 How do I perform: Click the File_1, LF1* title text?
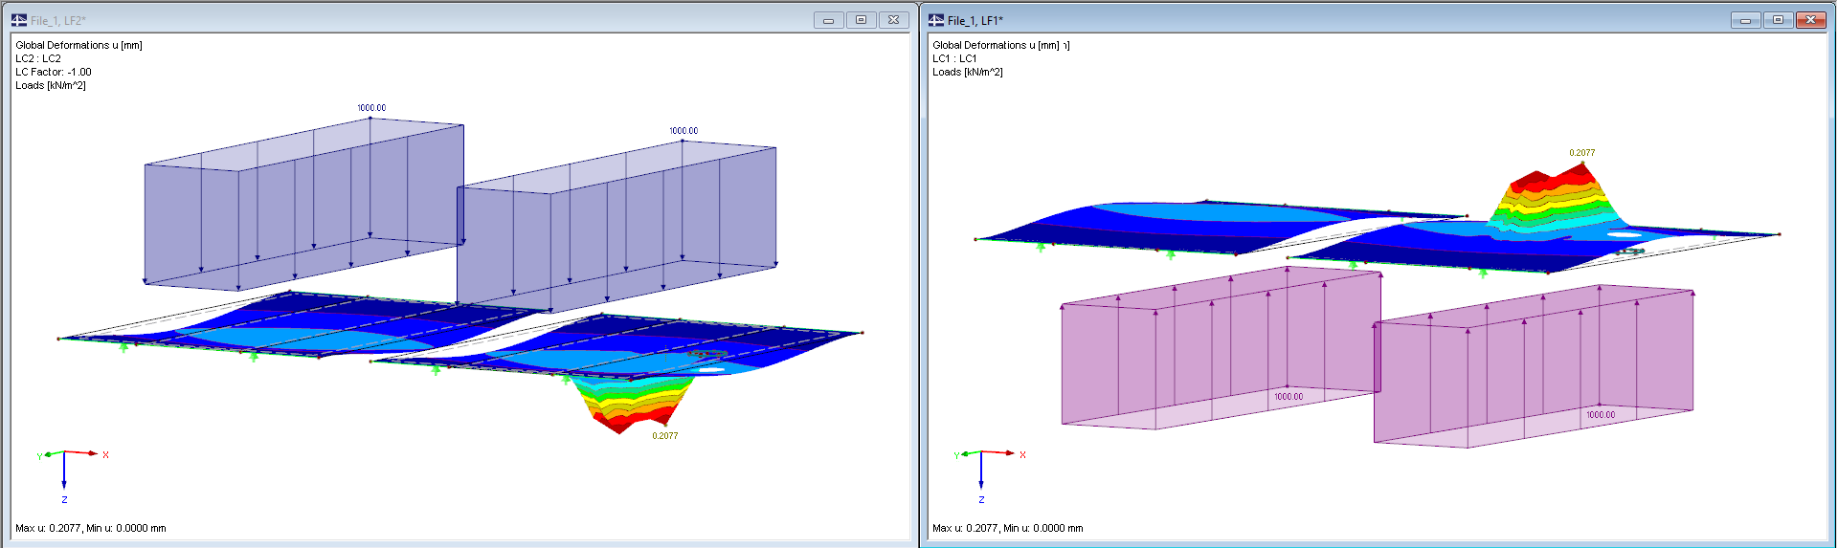(x=975, y=21)
